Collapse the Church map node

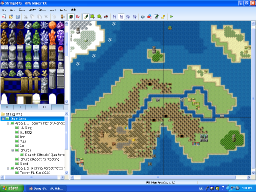(12, 150)
